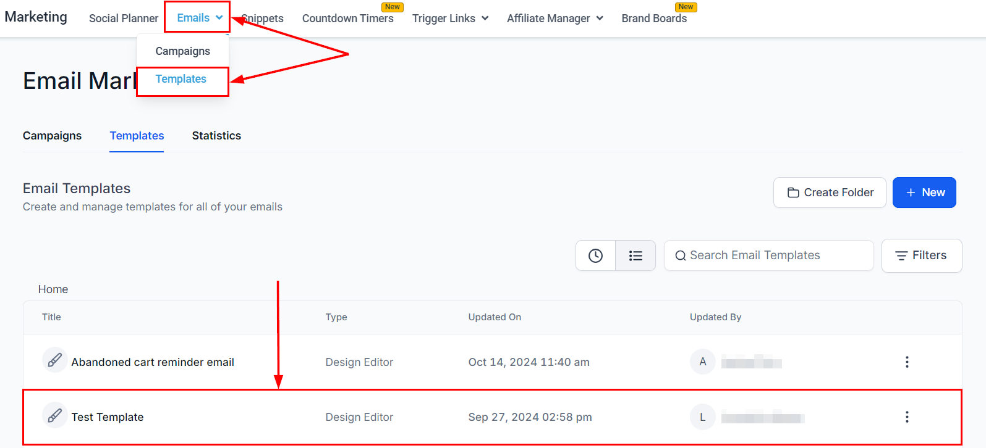Switch to the Statistics tab
The height and width of the screenshot is (448, 986).
coord(216,136)
